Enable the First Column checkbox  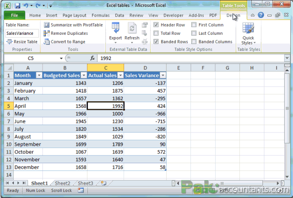194,25
